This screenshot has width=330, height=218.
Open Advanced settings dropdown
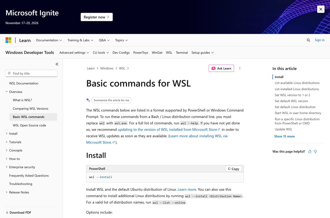[74, 53]
